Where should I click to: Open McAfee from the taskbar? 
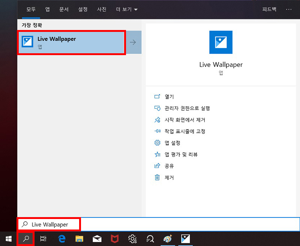(115, 239)
